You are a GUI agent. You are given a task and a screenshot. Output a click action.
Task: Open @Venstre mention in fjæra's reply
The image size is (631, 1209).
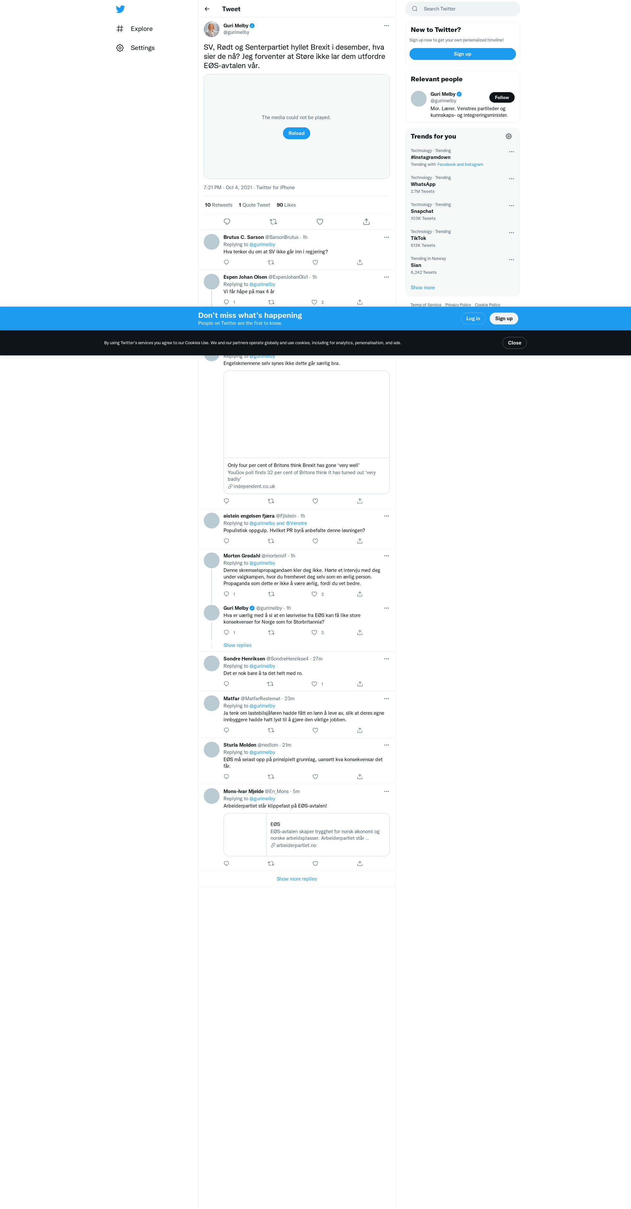coord(296,523)
